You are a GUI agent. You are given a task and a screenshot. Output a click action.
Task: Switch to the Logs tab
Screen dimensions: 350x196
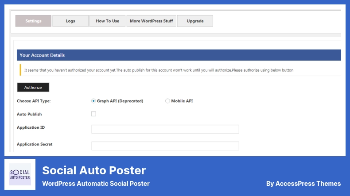[x=70, y=21]
